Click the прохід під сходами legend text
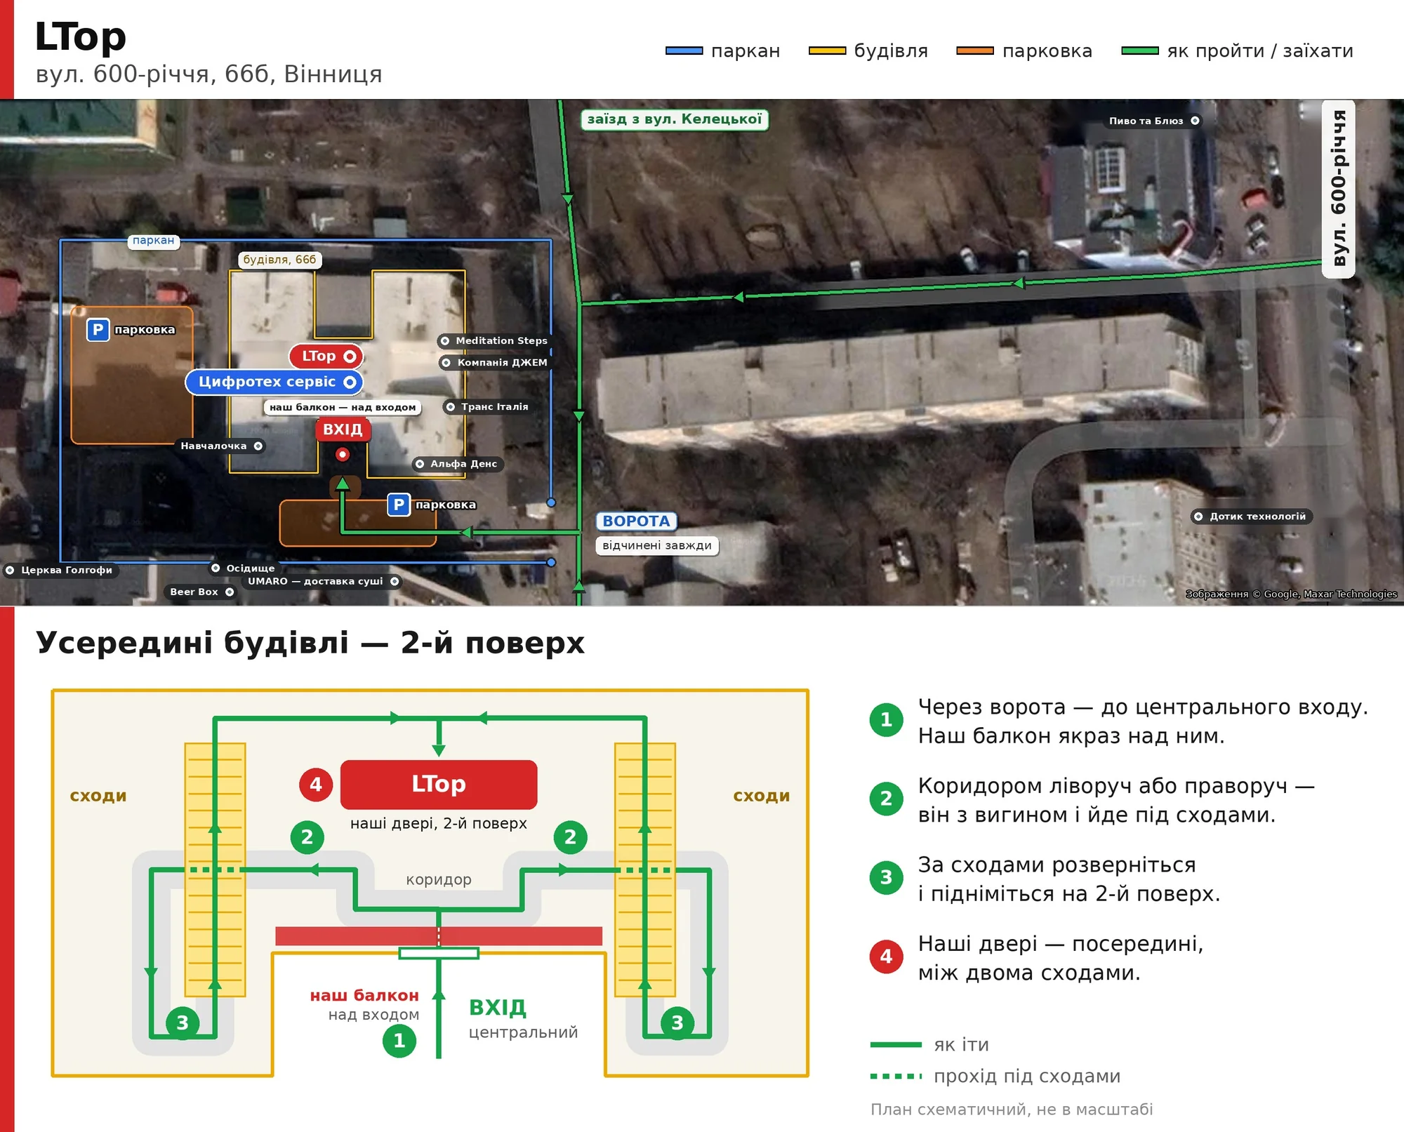 [1027, 1076]
